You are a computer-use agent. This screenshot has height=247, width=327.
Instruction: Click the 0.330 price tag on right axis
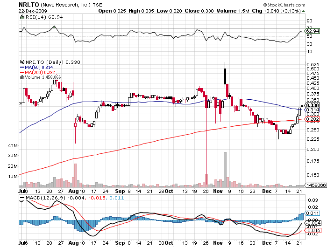pyautogui.click(x=312, y=105)
